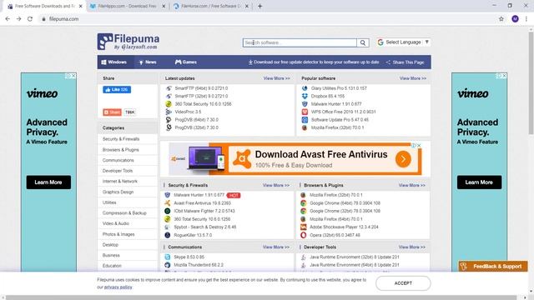Open the Chrome profile avatar
The width and height of the screenshot is (534, 300).
[515, 19]
